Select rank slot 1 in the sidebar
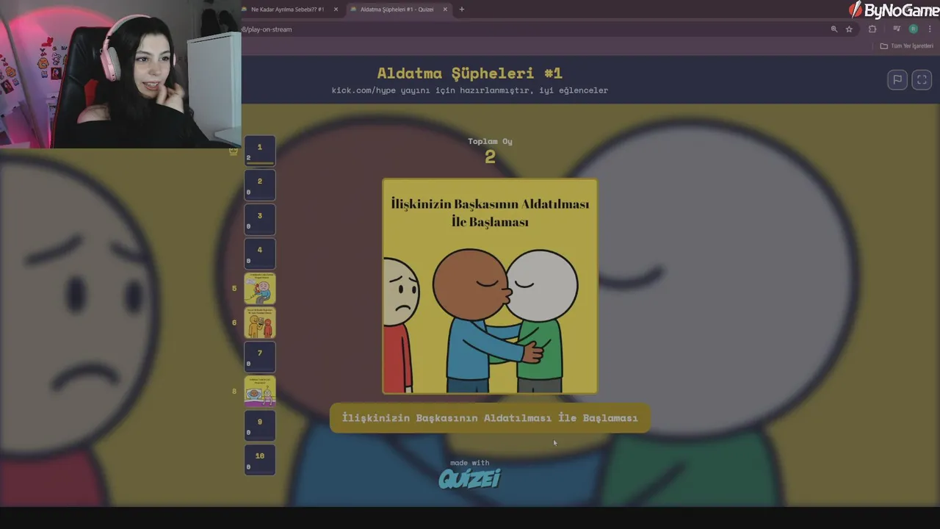The height and width of the screenshot is (529, 940). (260, 151)
